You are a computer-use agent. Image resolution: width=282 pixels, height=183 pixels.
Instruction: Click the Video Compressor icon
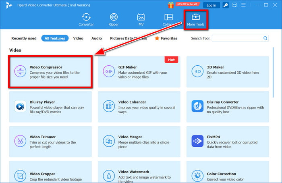[20, 71]
